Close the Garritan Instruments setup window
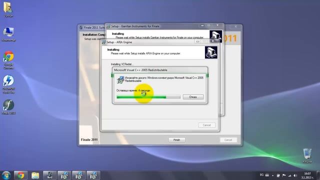320x180 pixels. [x=217, y=25]
